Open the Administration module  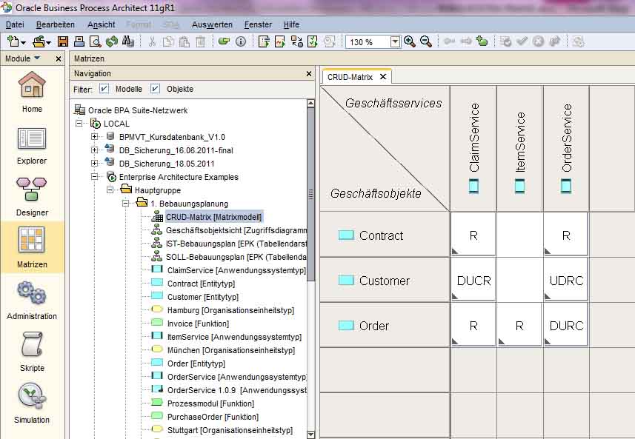[32, 301]
